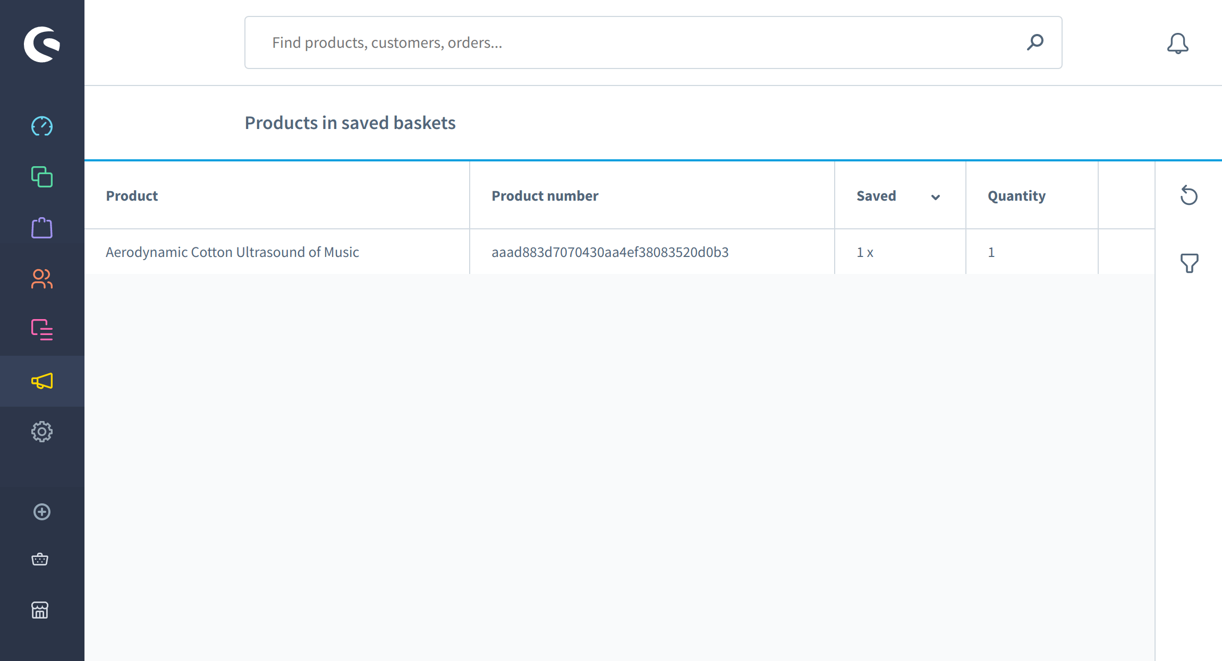
Task: Refresh the saved baskets list
Action: pos(1189,195)
